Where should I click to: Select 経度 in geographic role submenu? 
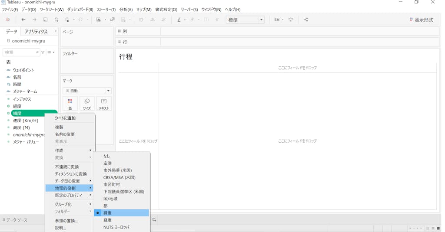(x=107, y=220)
